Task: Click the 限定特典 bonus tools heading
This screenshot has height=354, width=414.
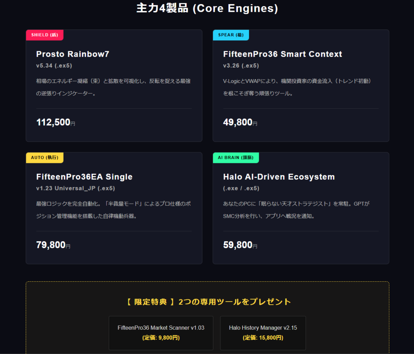Action: coord(207,302)
